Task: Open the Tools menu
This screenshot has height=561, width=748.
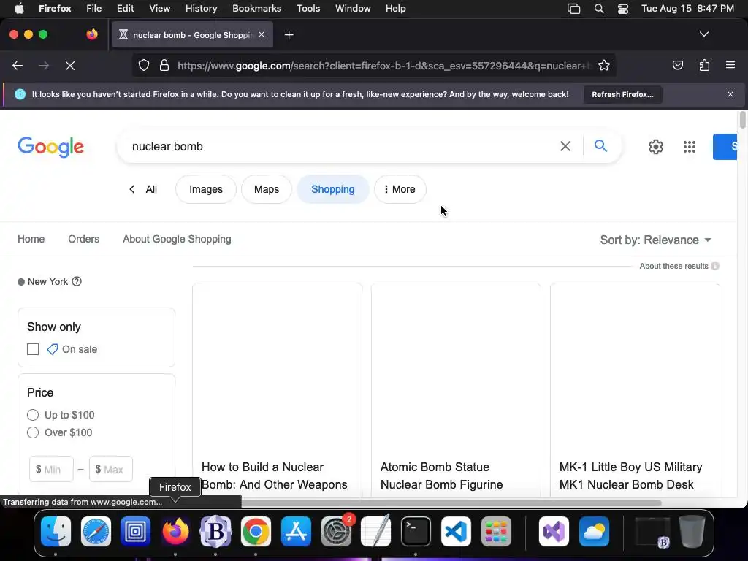Action: click(x=308, y=9)
